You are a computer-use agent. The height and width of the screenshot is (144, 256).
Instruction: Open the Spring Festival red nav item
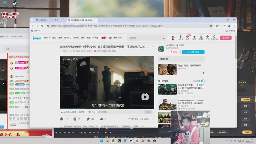tap(104, 38)
